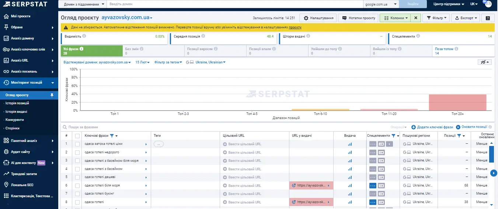The height and width of the screenshot is (209, 498).
Task: Click blue dots special element icon for одеса готелі
Action: (x=373, y=202)
